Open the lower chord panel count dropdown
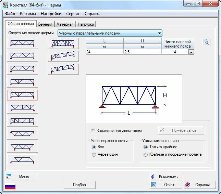Viewport: 221px width, 194px height. (191, 52)
